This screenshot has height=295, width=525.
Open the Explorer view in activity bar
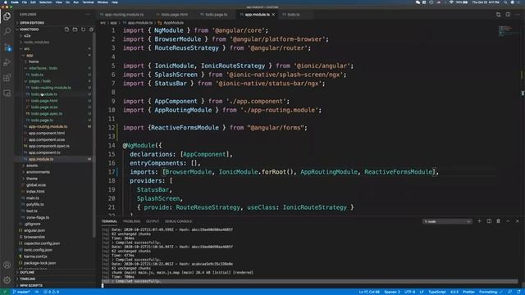tap(7, 16)
